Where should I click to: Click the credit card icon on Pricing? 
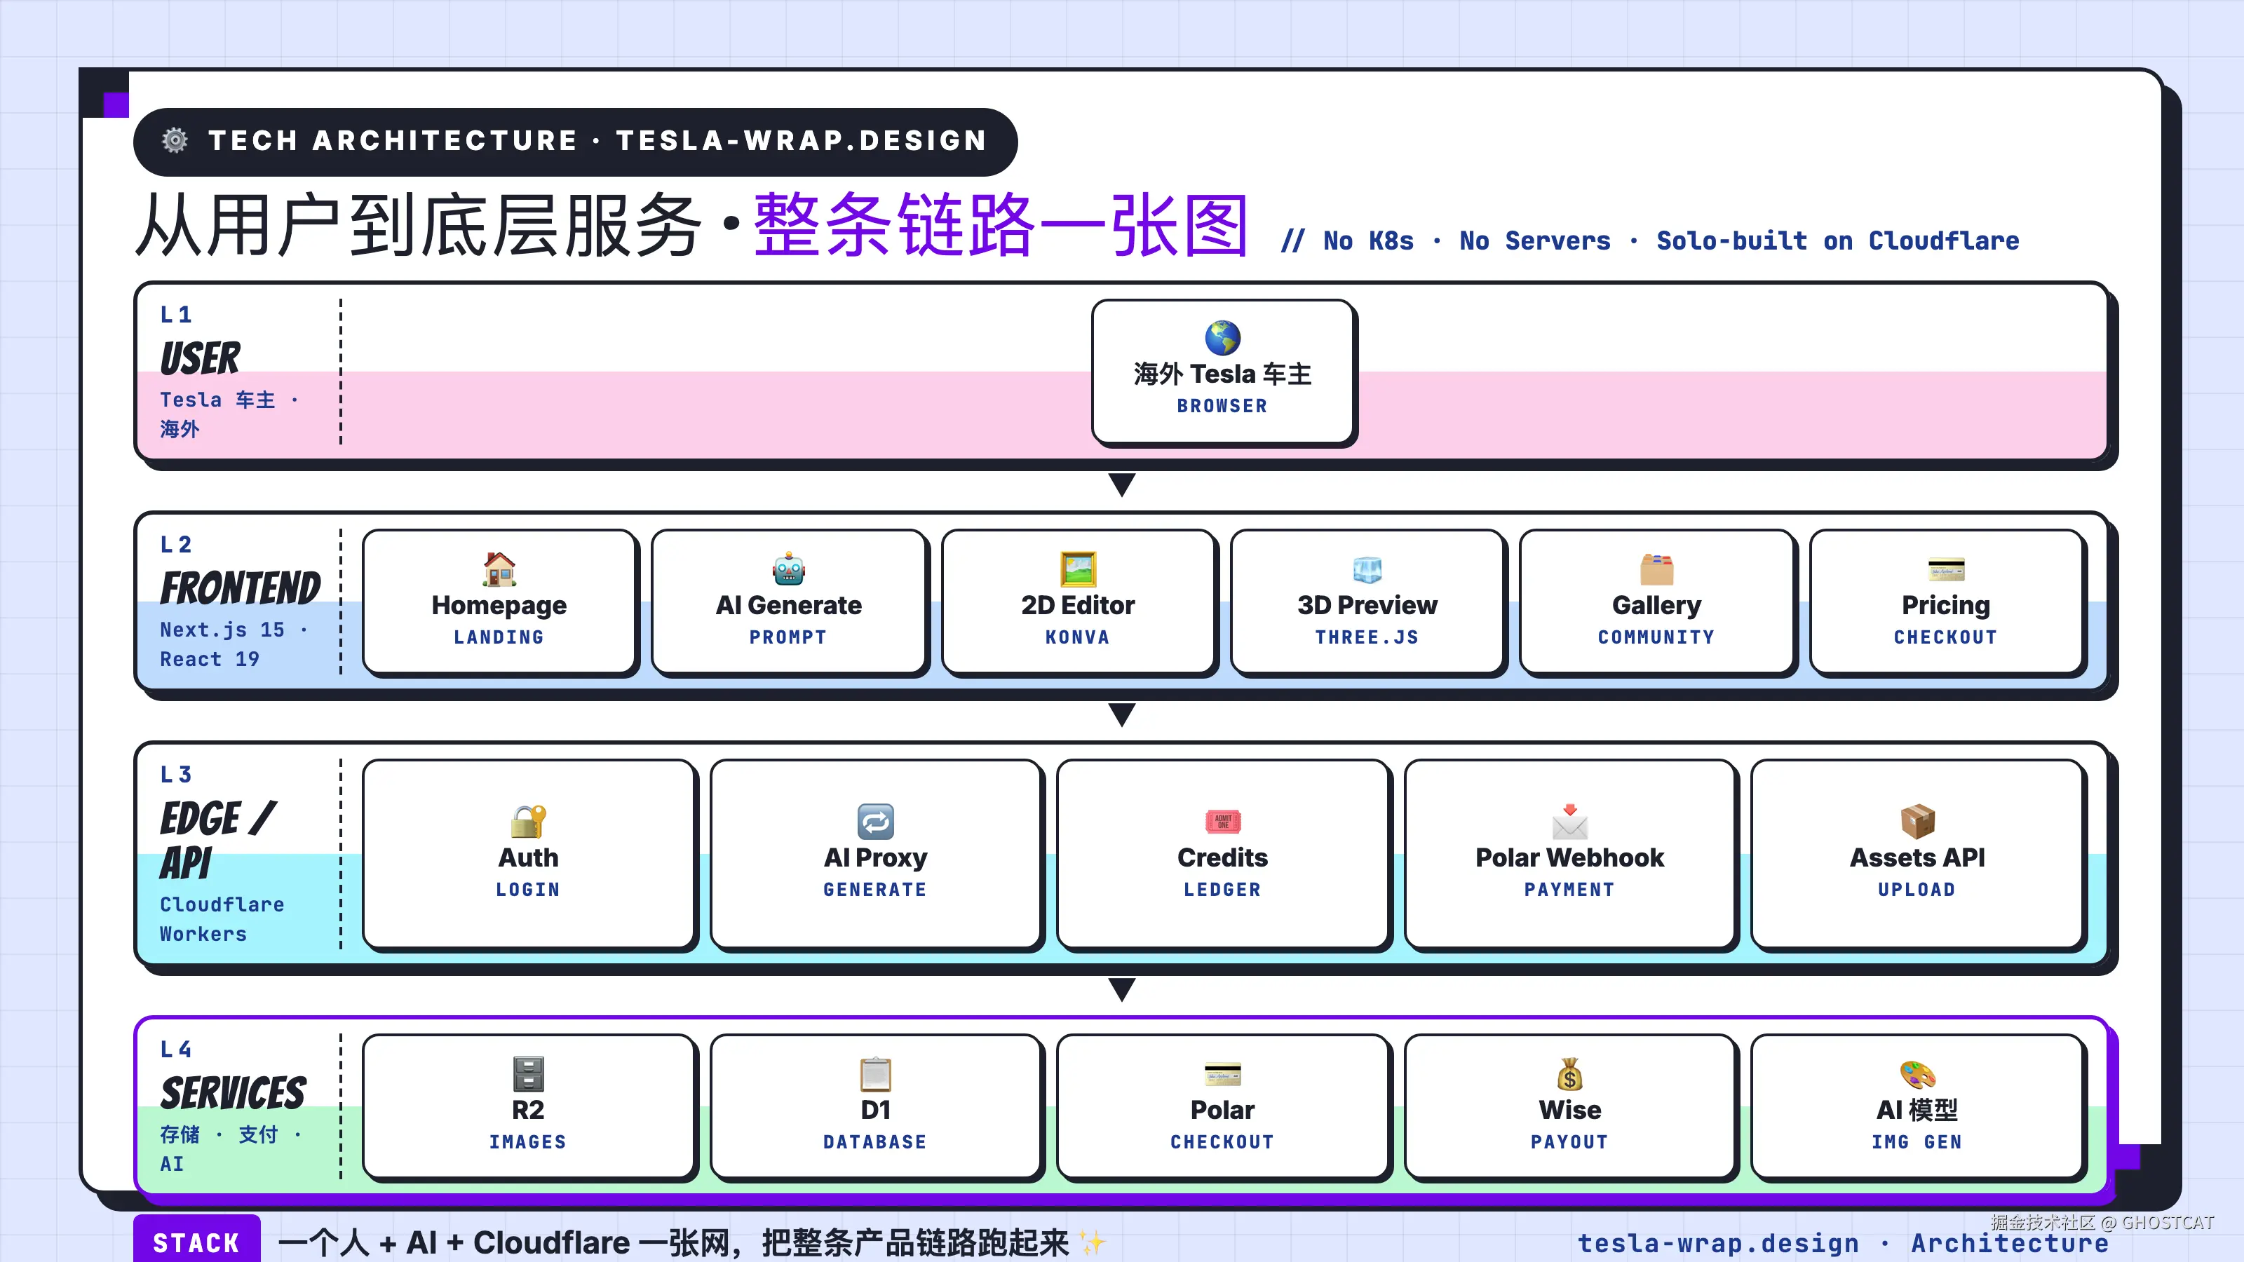(x=1945, y=569)
